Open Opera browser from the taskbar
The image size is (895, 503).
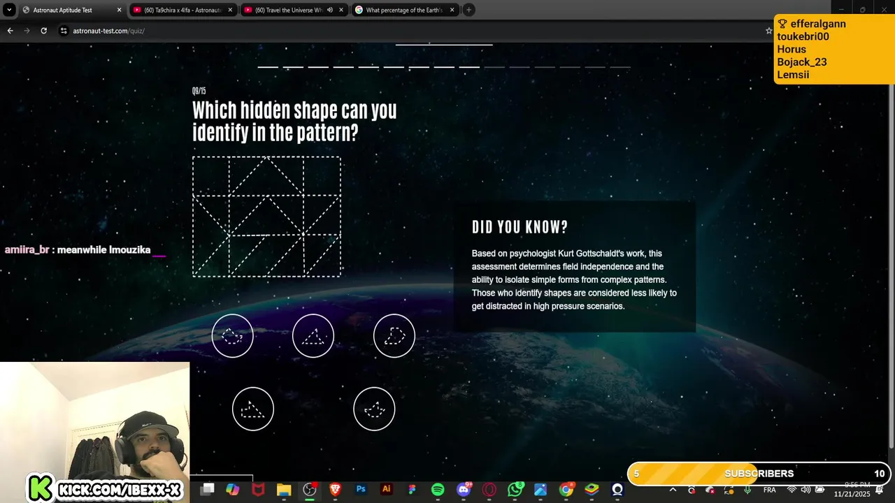(489, 490)
